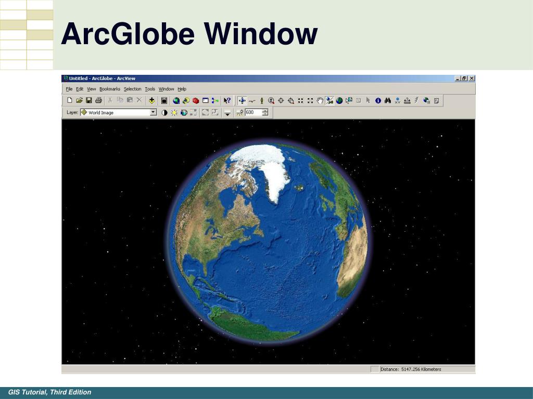
Task: Select the Zoom to Target tool
Action: (x=290, y=100)
